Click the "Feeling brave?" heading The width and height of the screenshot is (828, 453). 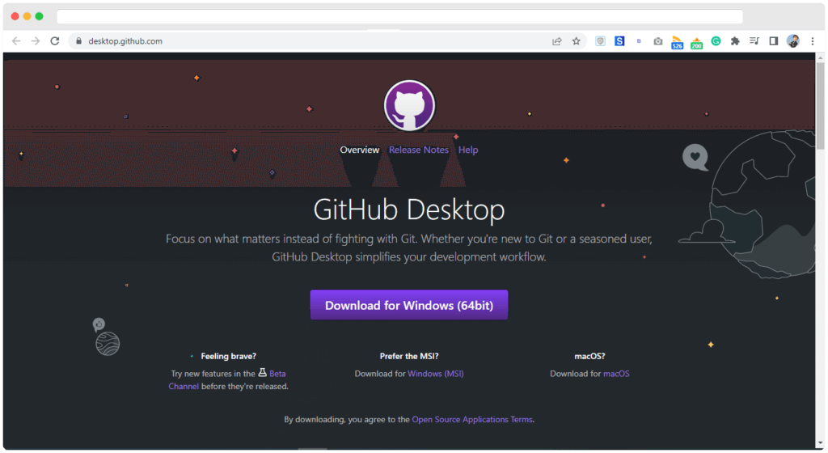point(228,357)
